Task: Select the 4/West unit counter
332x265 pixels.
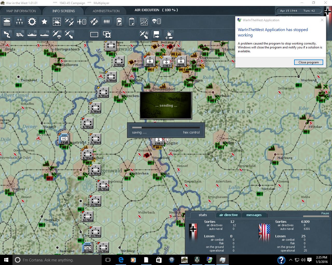Action: pos(103,92)
